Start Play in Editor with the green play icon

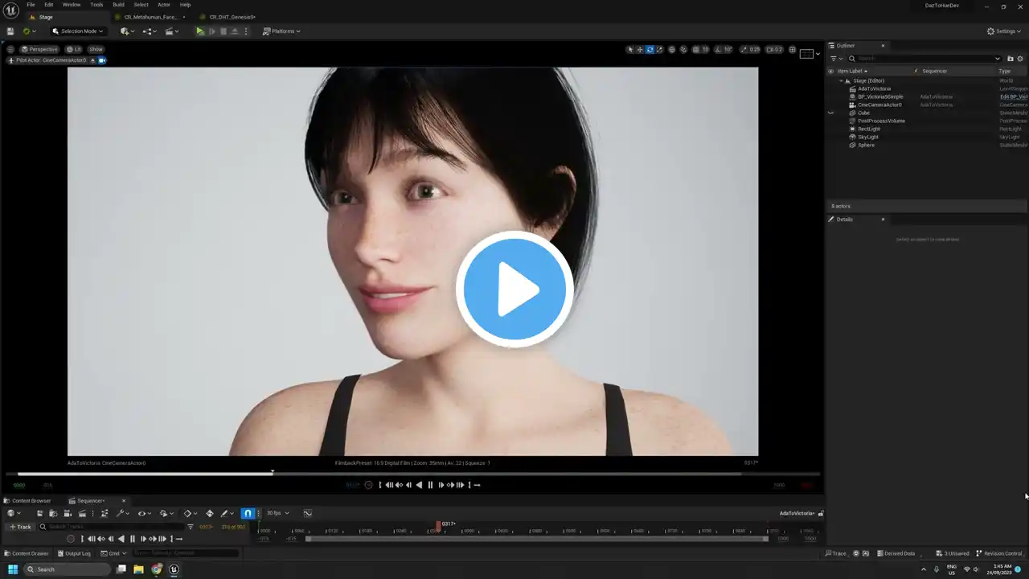click(200, 31)
